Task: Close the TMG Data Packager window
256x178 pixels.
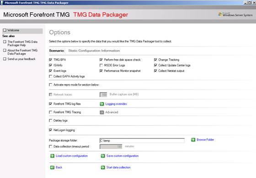Action: coord(254,3)
